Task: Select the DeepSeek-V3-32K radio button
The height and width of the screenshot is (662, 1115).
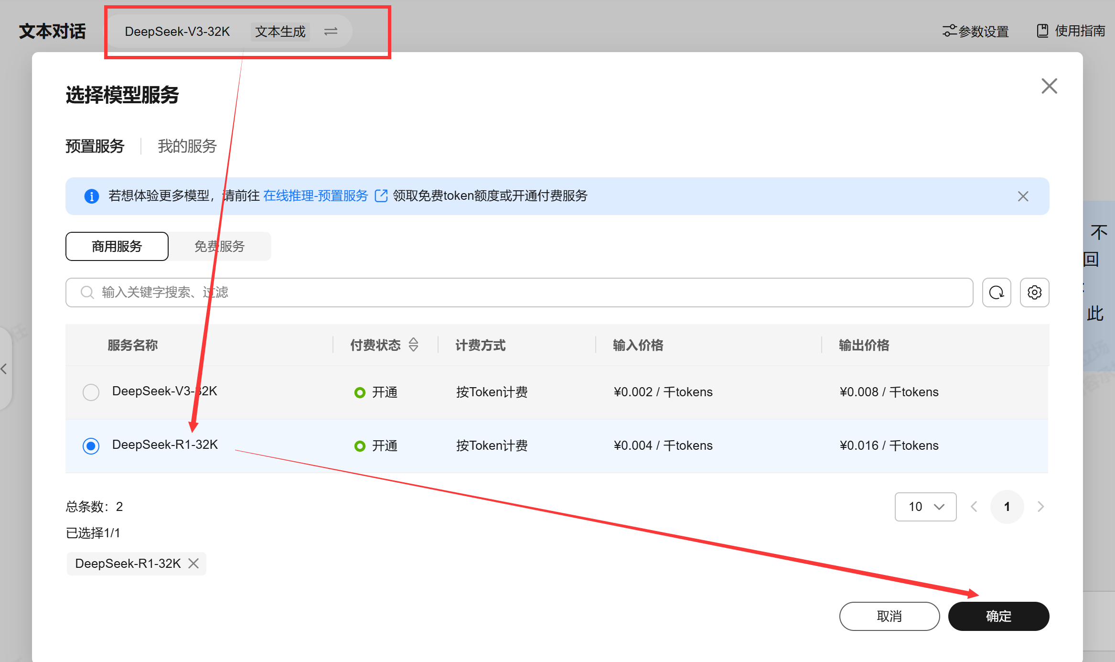Action: point(91,392)
